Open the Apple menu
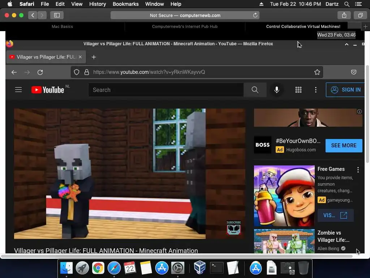 [x=10, y=4]
